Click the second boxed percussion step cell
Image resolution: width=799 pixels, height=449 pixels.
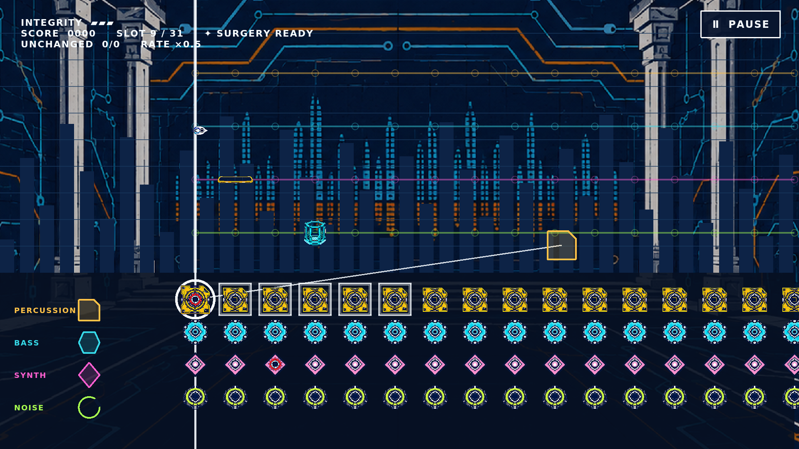235,299
